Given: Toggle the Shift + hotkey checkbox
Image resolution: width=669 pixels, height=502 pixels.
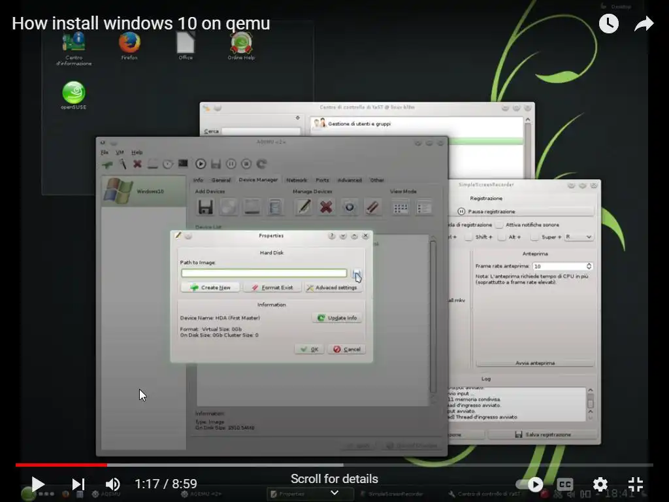Looking at the screenshot, I should click(468, 237).
